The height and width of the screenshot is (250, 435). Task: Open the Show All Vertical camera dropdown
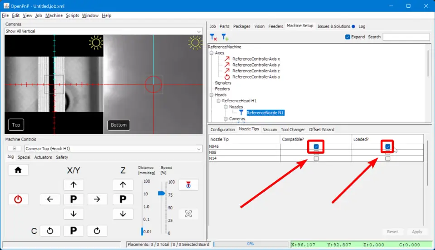click(x=103, y=31)
